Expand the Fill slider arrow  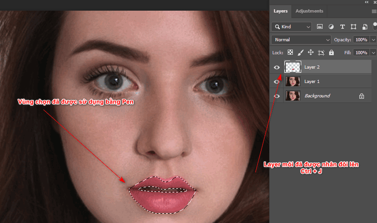coord(373,52)
